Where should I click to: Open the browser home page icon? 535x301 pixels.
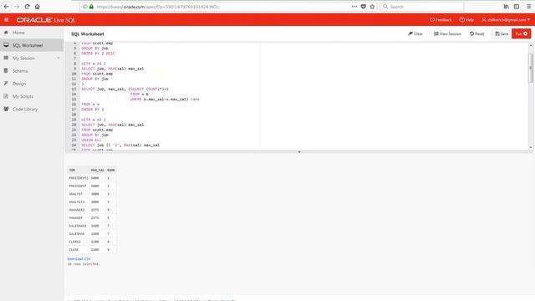[x=37, y=7]
